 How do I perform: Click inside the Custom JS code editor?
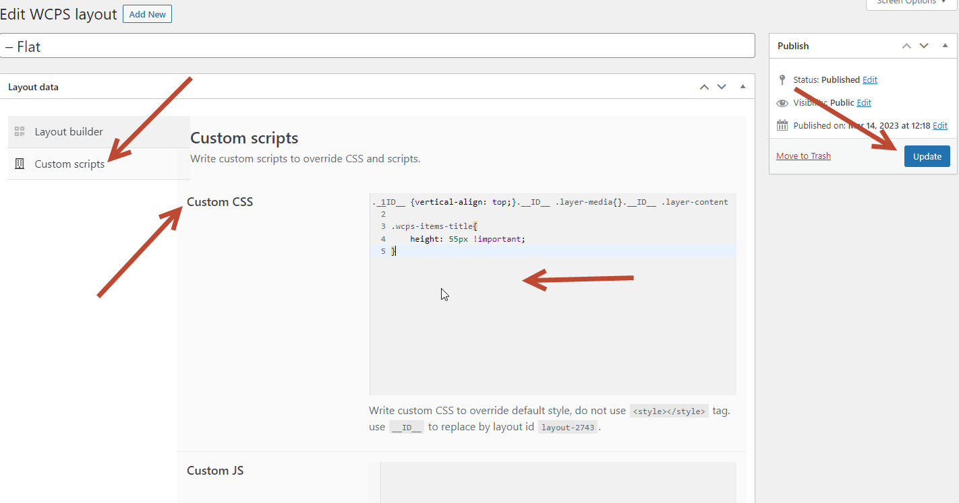point(553,482)
